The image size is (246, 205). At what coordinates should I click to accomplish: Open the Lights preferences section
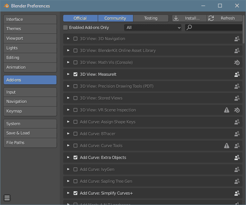(x=30, y=48)
